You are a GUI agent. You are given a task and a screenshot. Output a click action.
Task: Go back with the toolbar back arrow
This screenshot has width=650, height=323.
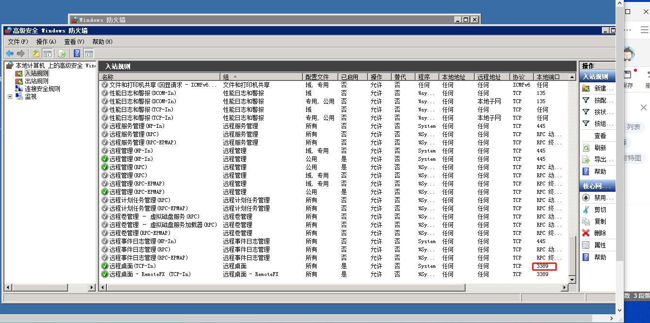[x=10, y=53]
